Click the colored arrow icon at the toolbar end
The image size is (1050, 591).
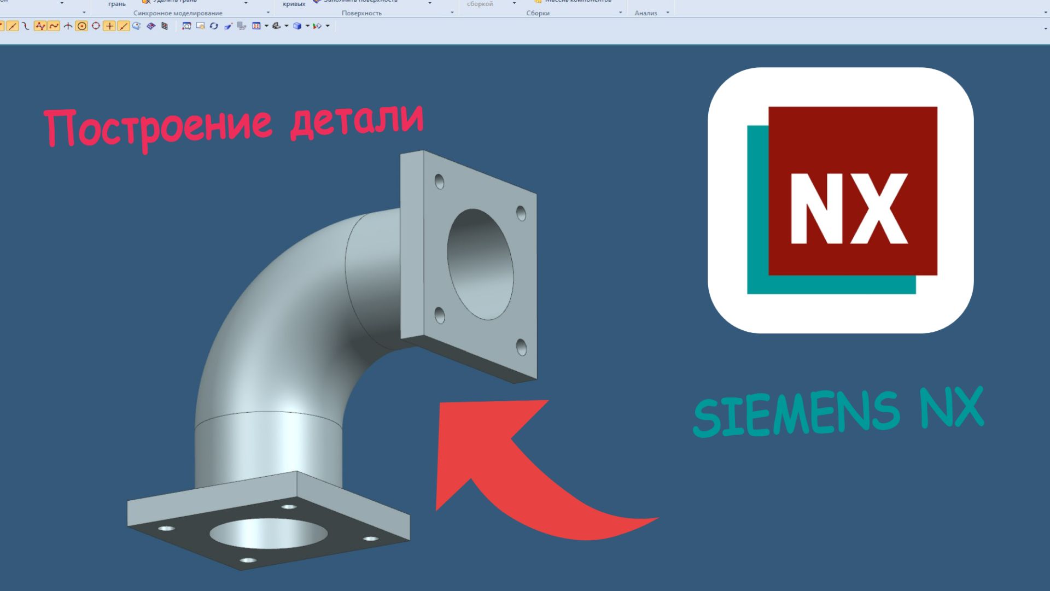click(317, 26)
